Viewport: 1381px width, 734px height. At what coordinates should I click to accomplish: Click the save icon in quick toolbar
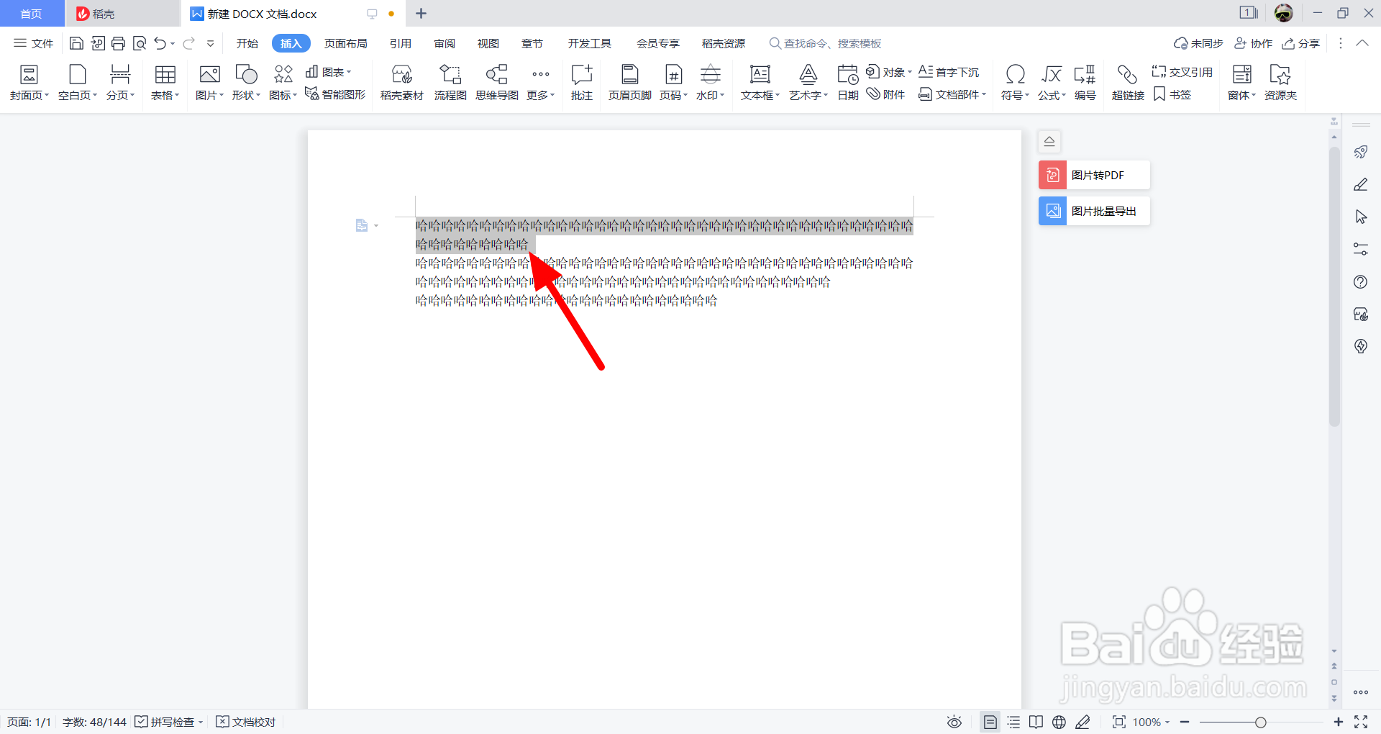[x=76, y=43]
